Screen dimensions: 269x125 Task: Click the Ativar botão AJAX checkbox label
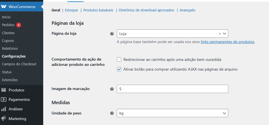pos(180,69)
